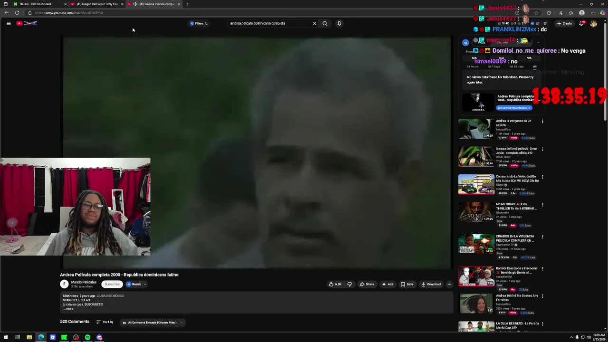This screenshot has width=608, height=342.
Task: Like the video with thumbs up
Action: [335, 284]
